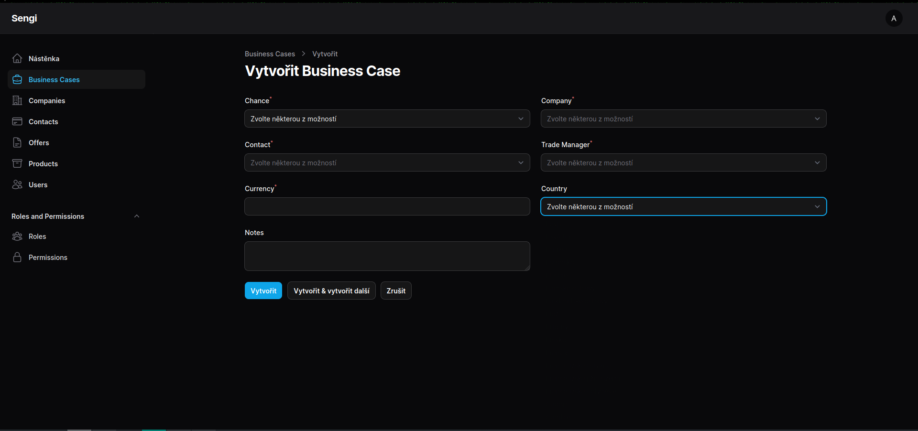The height and width of the screenshot is (431, 918).
Task: Click the Vytvořit breadcrumb text
Action: 325,54
